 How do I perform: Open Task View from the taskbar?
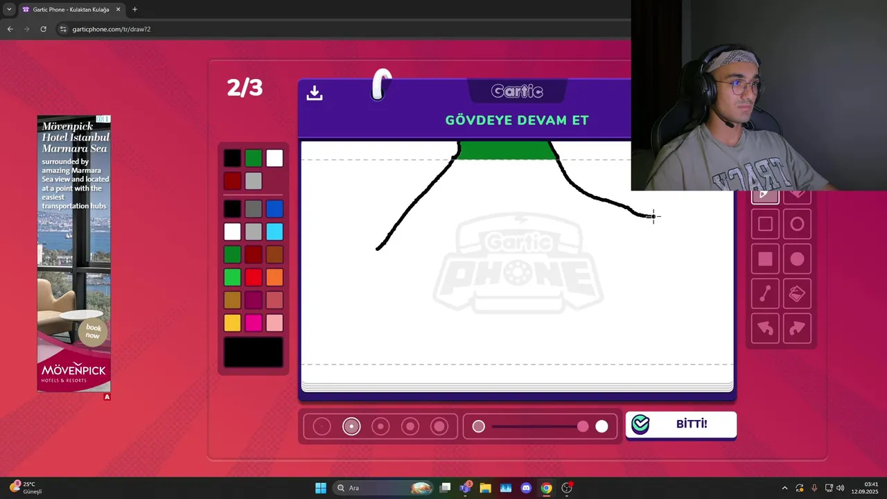click(x=446, y=488)
